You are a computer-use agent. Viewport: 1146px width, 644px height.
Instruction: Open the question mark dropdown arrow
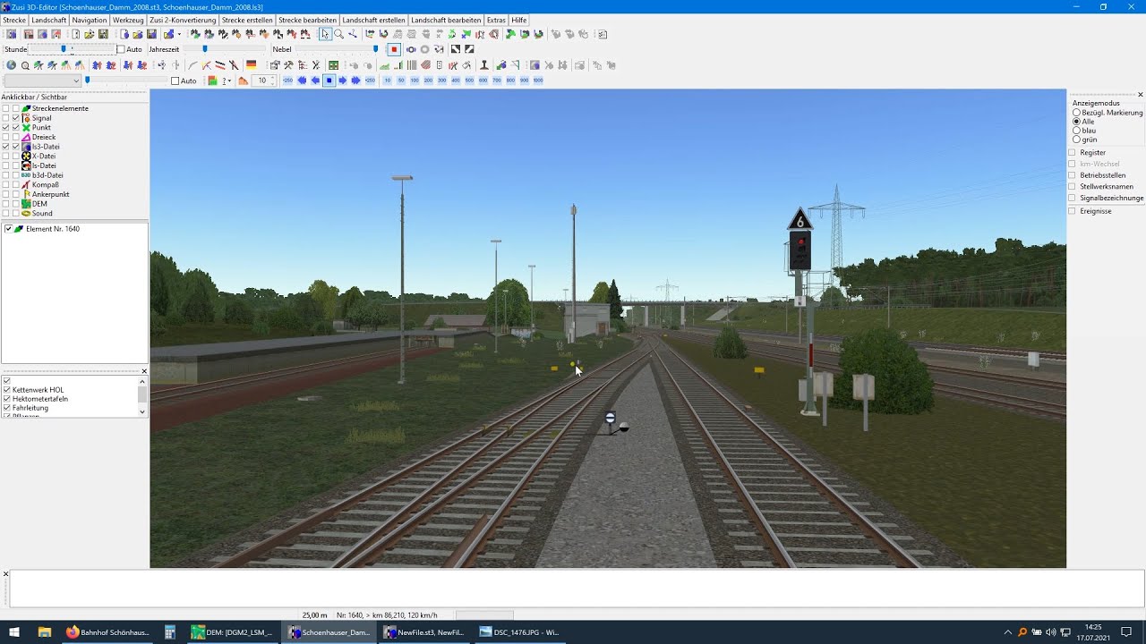pos(230,80)
